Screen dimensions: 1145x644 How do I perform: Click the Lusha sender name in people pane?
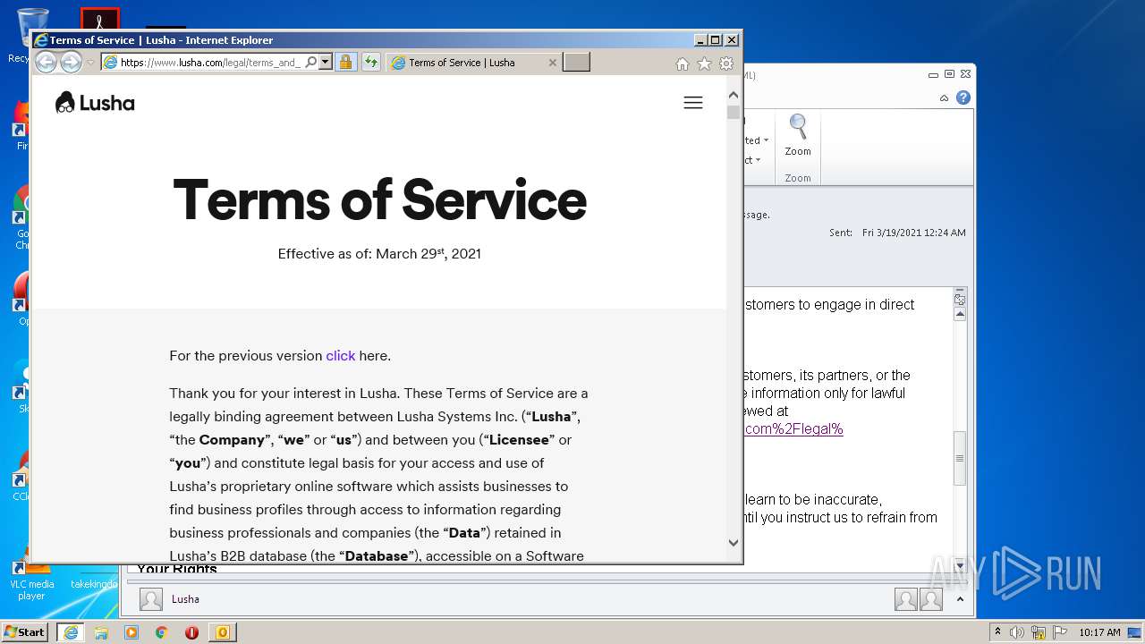185,599
